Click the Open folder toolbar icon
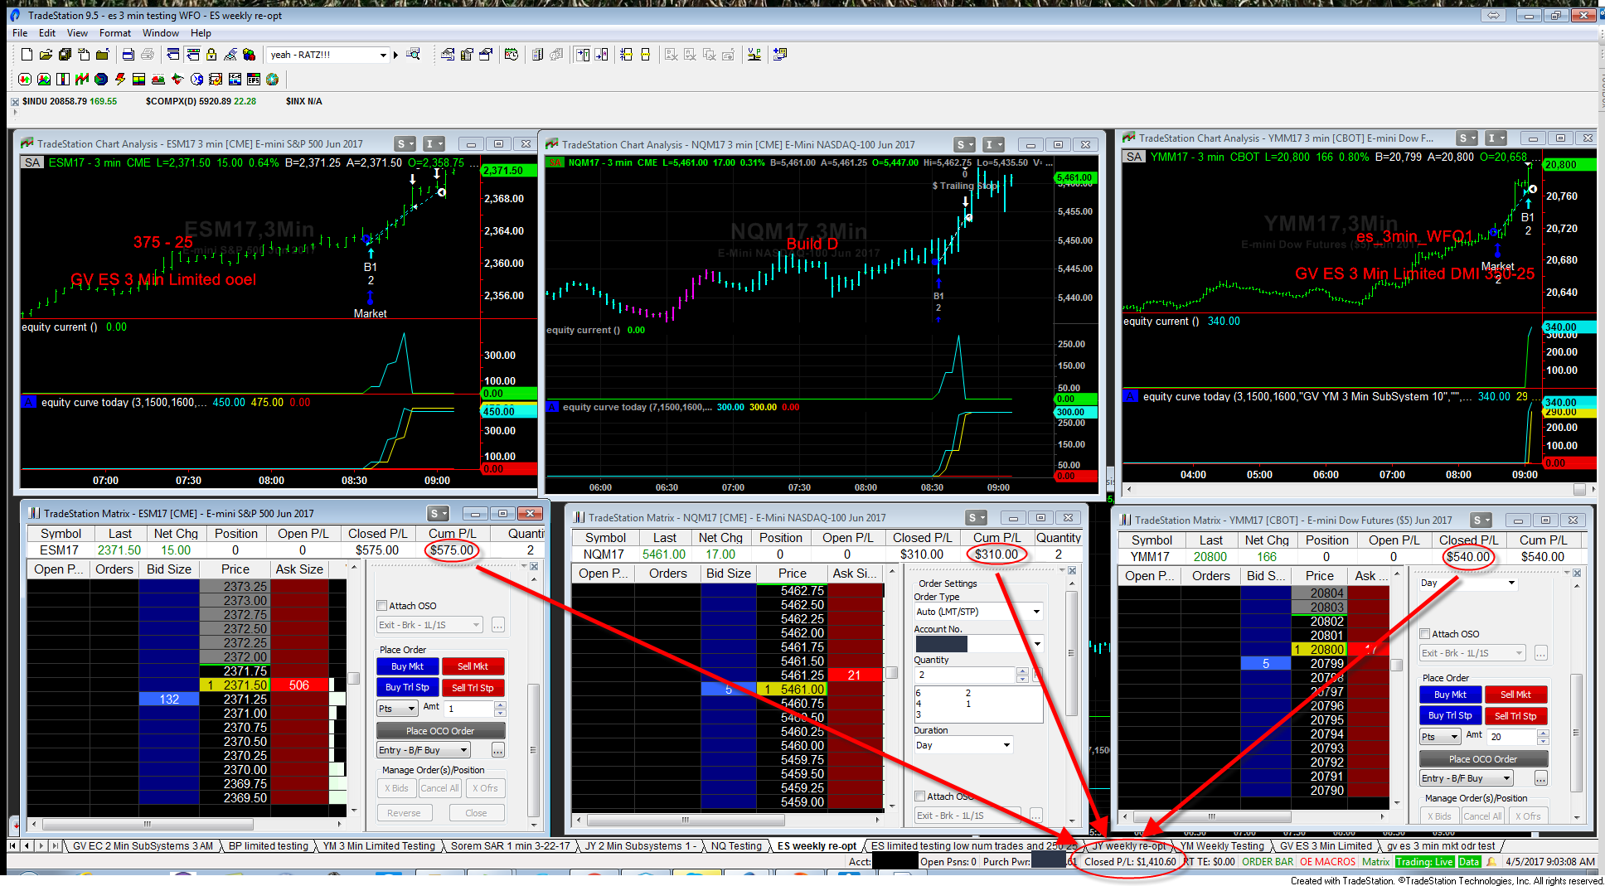 (x=46, y=55)
